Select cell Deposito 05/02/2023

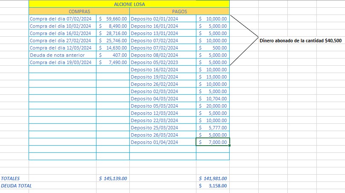[163, 62]
